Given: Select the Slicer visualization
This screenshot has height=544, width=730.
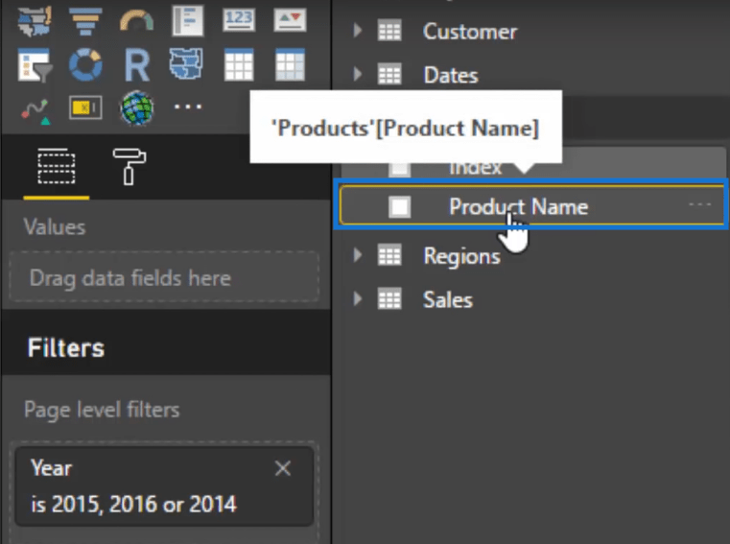Looking at the screenshot, I should click(x=35, y=64).
